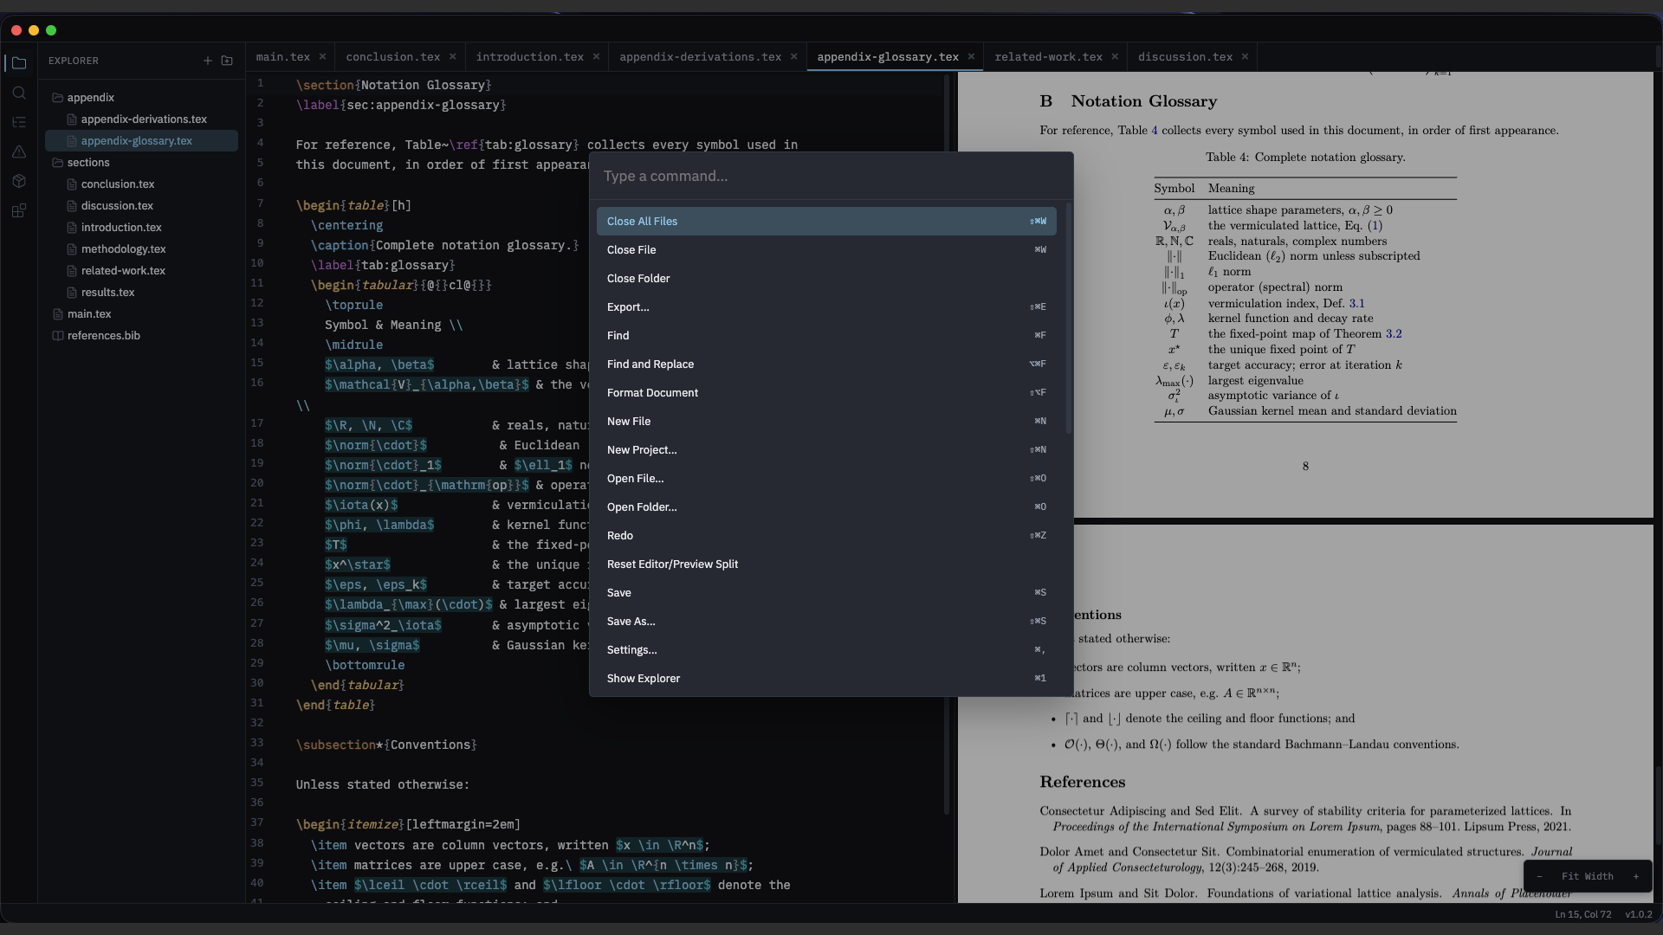Zoom in the preview with plus button
This screenshot has height=935, width=1663.
pos(1636,876)
